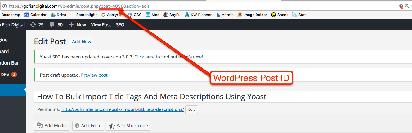Click the Yasr Shortcode button

click(x=128, y=126)
